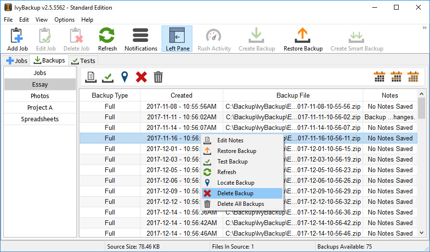
Task: Click the edit notes icon above the table
Action: pyautogui.click(x=91, y=77)
